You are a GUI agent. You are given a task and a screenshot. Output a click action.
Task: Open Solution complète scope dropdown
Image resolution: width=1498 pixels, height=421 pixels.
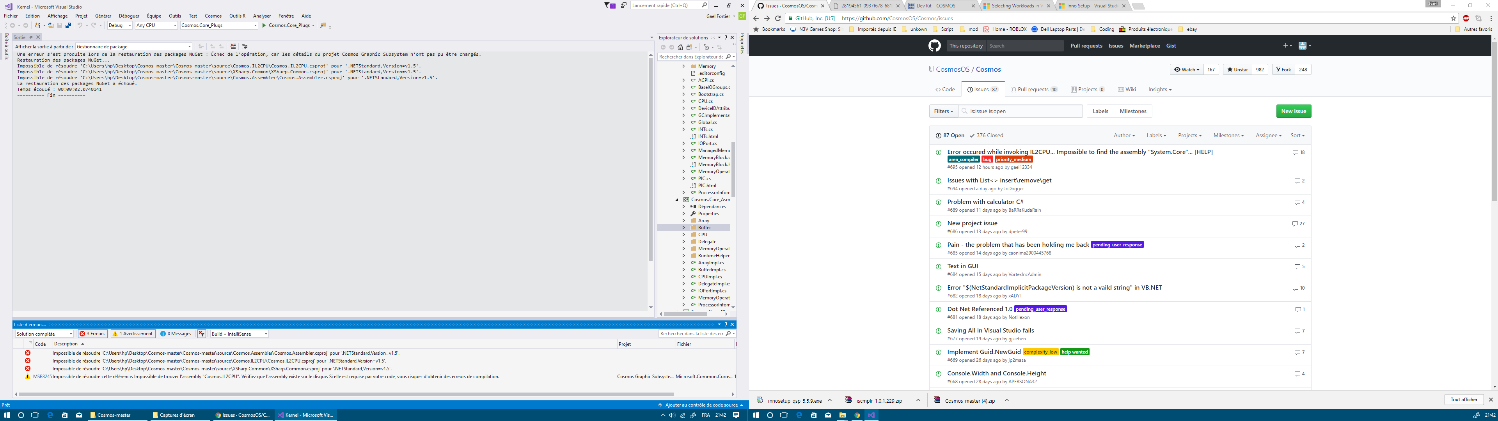(45, 334)
